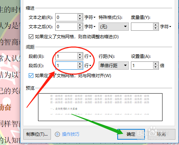Click the 文本之后(X) indent input field
Image resolution: width=179 pixels, height=145 pixels.
tap(66, 27)
